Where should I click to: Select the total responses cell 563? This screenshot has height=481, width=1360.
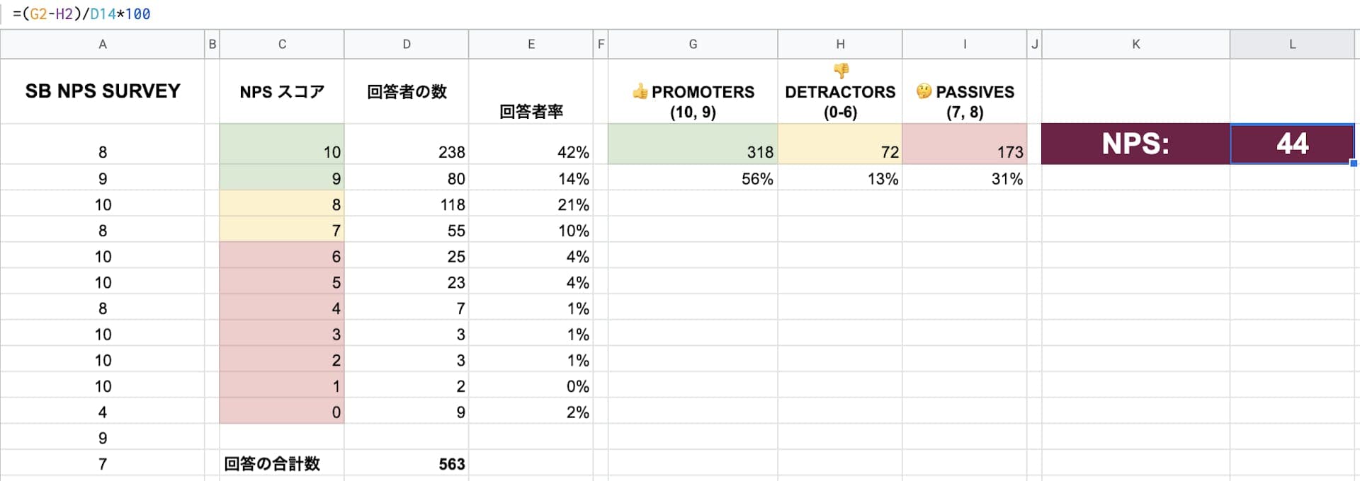pyautogui.click(x=407, y=464)
